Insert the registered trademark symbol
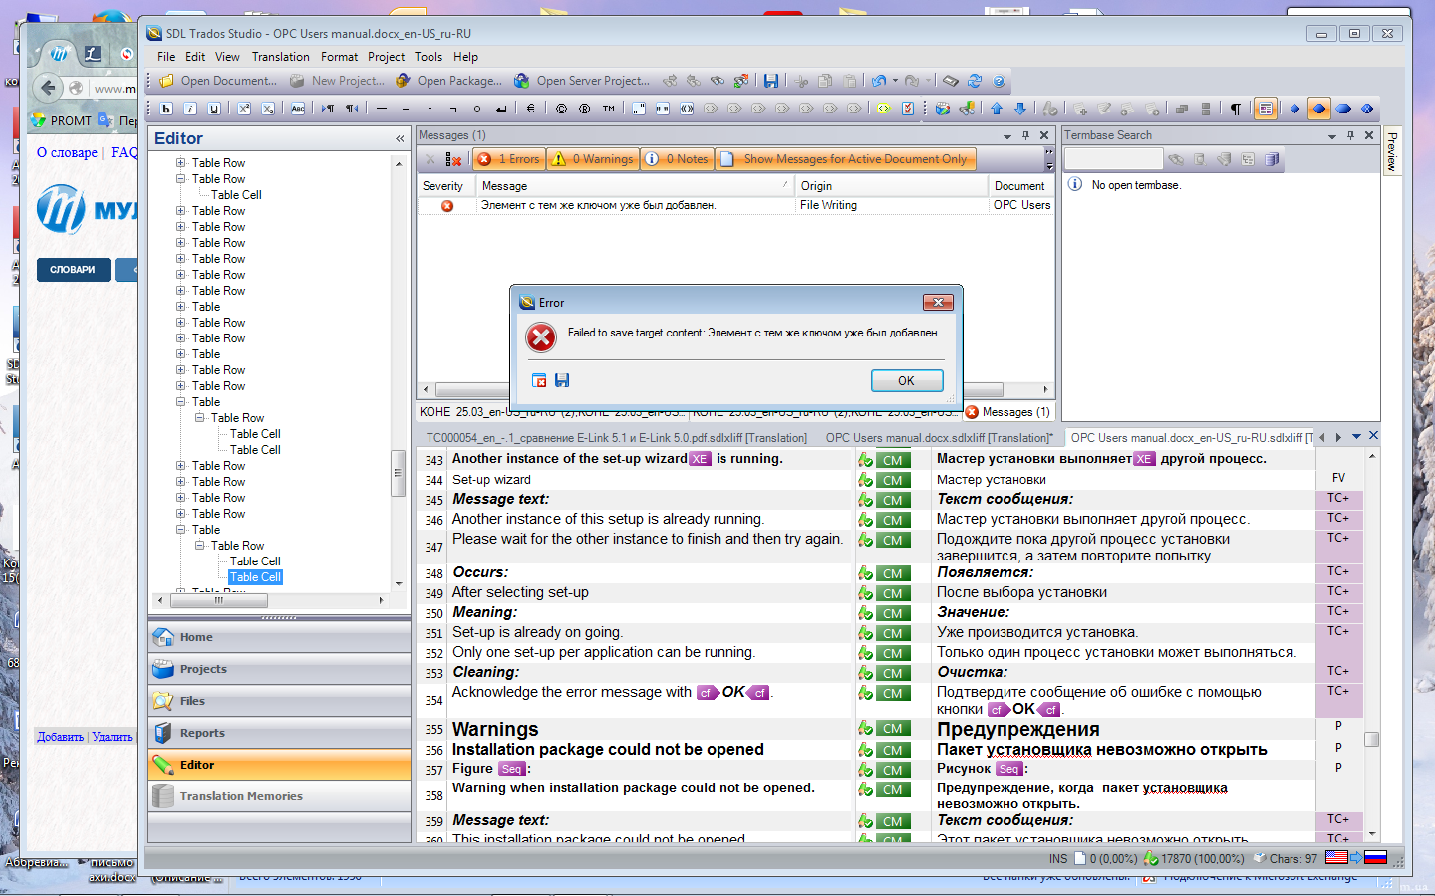This screenshot has width=1435, height=896. (x=585, y=109)
